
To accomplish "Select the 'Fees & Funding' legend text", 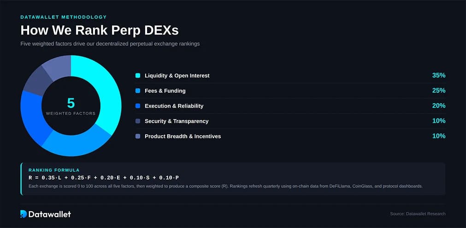I will (165, 90).
